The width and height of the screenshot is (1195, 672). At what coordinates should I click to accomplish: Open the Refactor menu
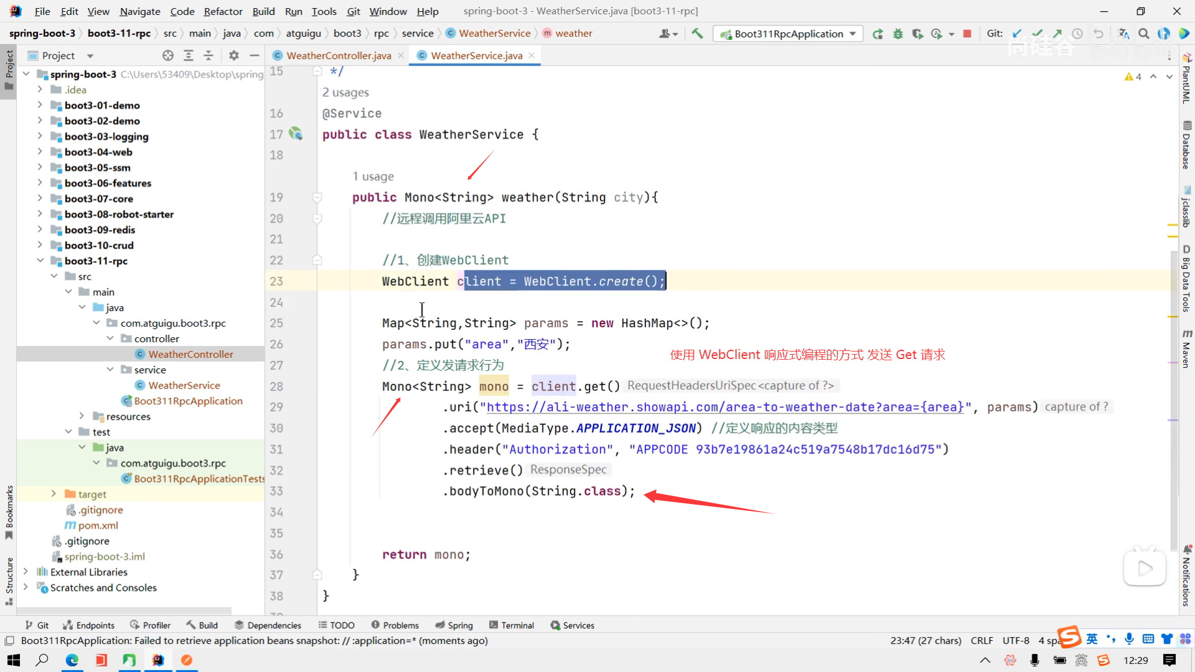click(223, 11)
